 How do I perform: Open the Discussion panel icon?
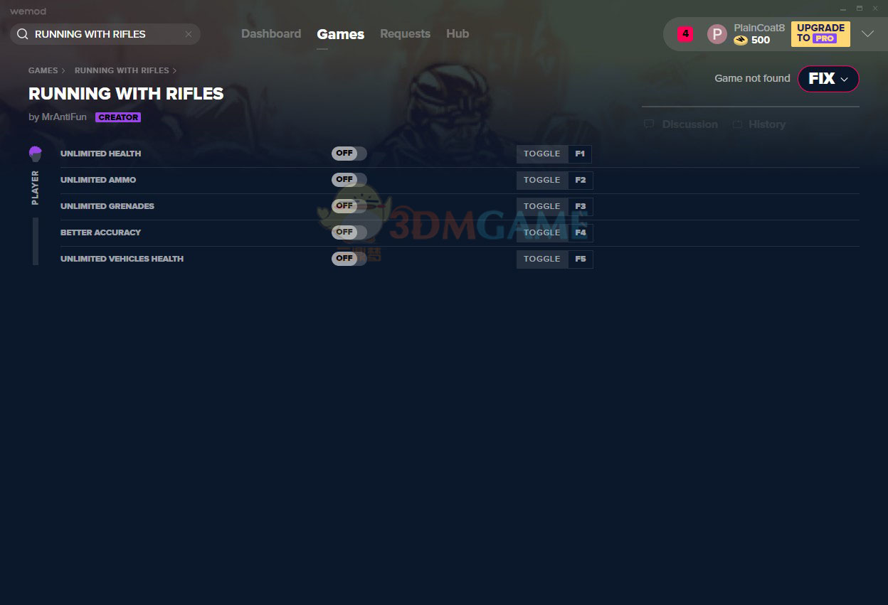click(649, 124)
